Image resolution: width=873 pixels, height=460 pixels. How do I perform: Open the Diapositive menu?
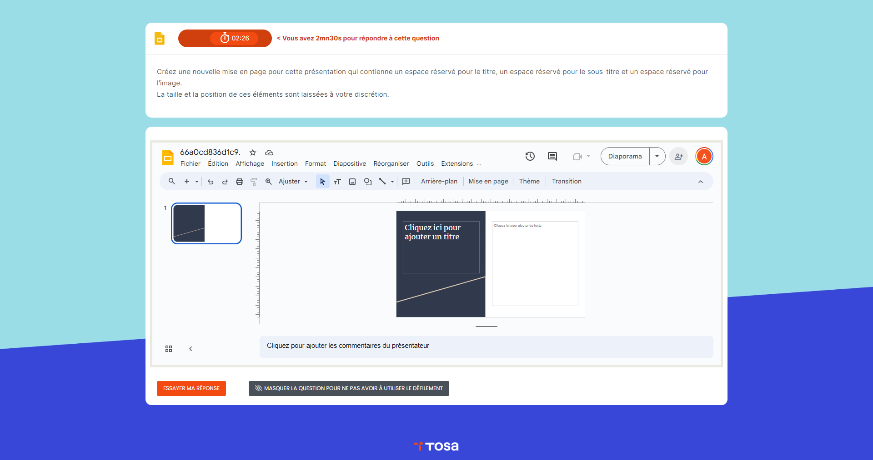[x=349, y=163]
